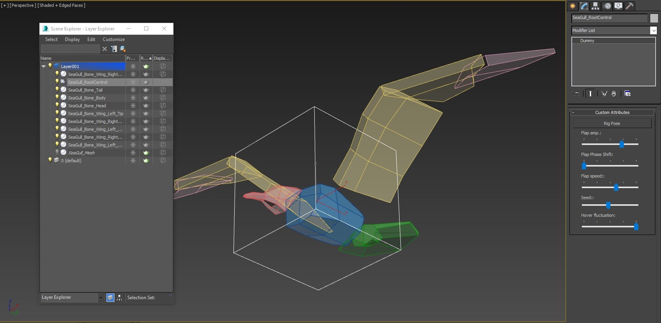The height and width of the screenshot is (323, 661).
Task: Clear the Layer Explorer search filter X
Action: pyautogui.click(x=105, y=49)
